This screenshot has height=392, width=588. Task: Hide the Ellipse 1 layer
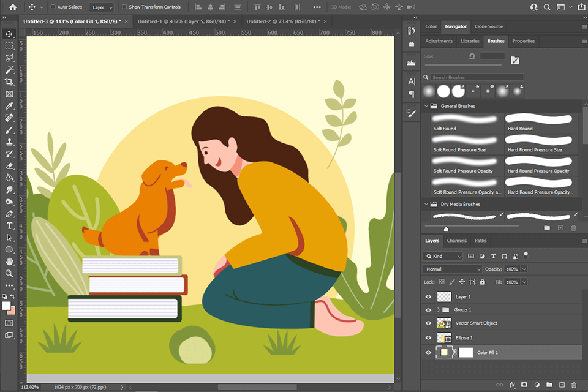click(428, 337)
